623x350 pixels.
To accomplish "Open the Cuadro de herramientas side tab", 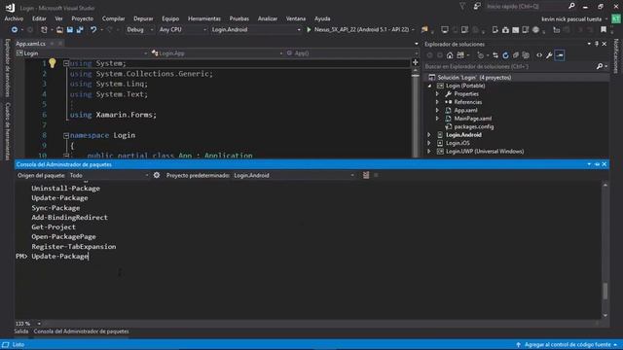I will 7,131.
